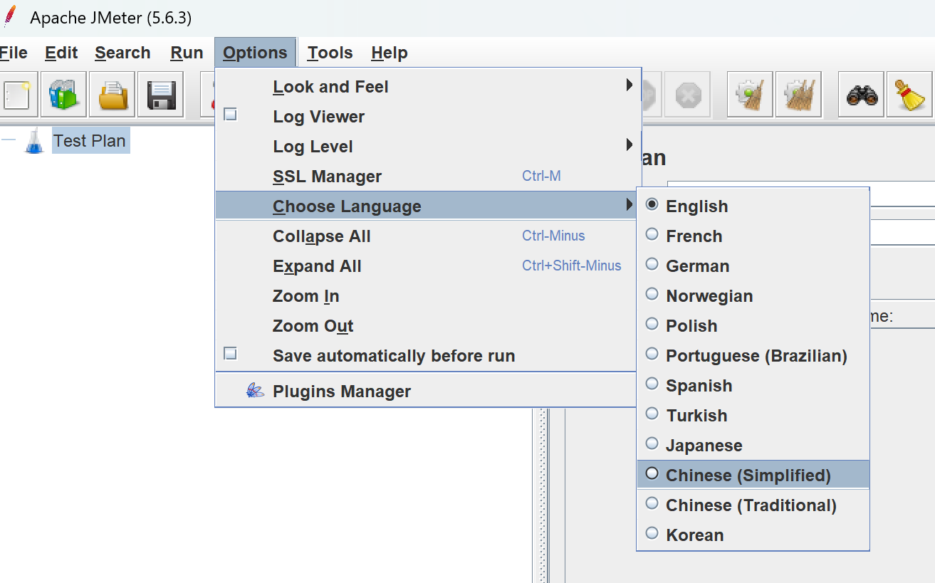This screenshot has width=935, height=583.
Task: Click the Zoom Out menu entry
Action: pos(426,326)
